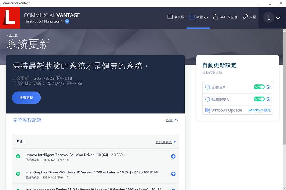Click the Windows Updates logo icon

pos(208,110)
